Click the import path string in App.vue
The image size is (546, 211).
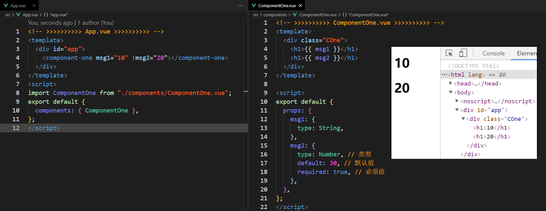click(173, 93)
